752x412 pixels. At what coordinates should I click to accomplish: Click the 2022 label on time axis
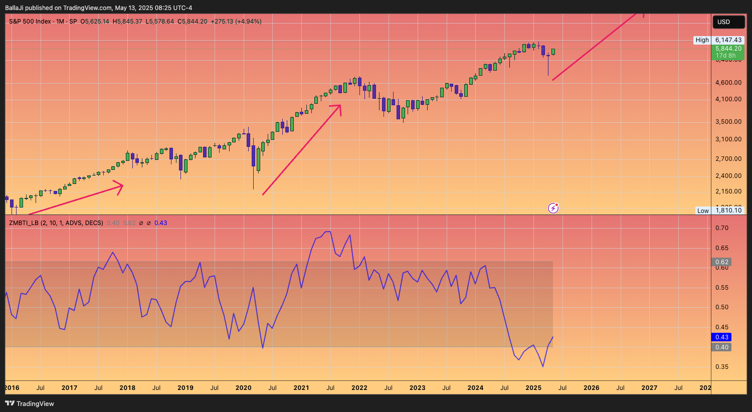(359, 388)
